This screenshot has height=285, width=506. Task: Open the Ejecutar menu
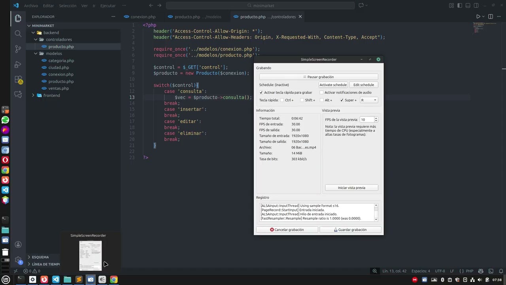tap(108, 6)
